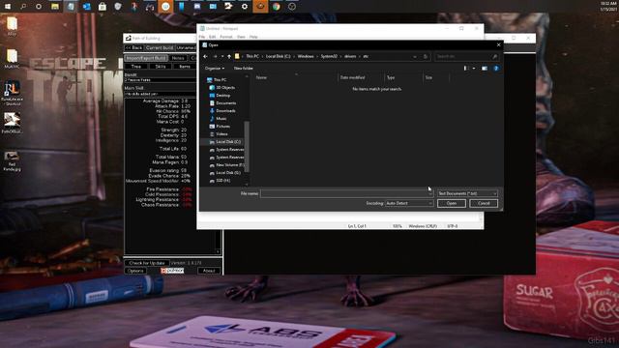Select SSD (H:) drive in tree
This screenshot has height=348, width=619.
coord(220,181)
